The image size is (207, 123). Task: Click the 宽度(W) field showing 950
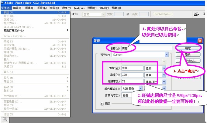point(132,68)
